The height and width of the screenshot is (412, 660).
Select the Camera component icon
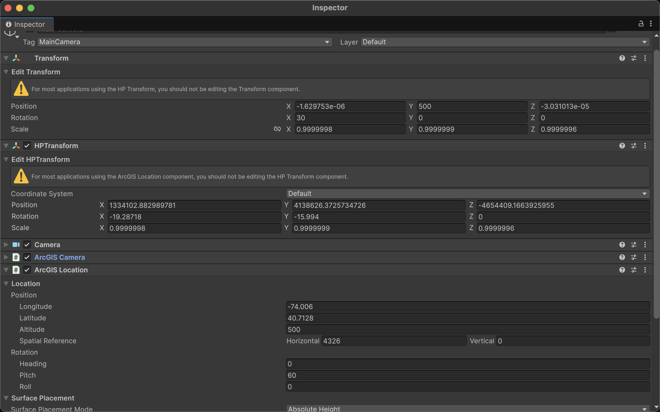[x=16, y=245]
